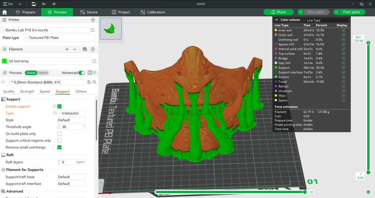The height and width of the screenshot is (198, 375).
Task: Open the Color scheme Line Type dropdown
Action: 325,20
